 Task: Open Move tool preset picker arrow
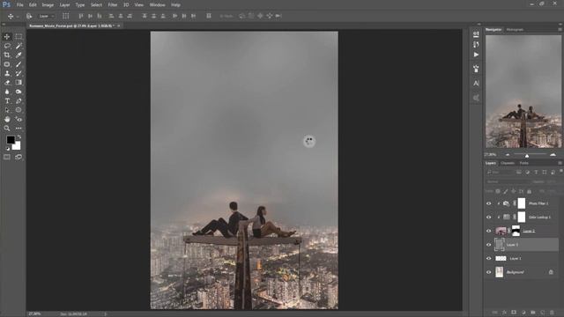click(18, 17)
